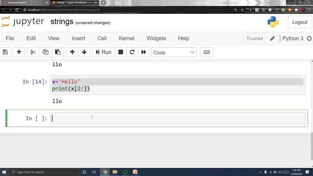Screen dimensions: 313x176
Task: Open File Explorer from the taskbar
Action: [115, 172]
